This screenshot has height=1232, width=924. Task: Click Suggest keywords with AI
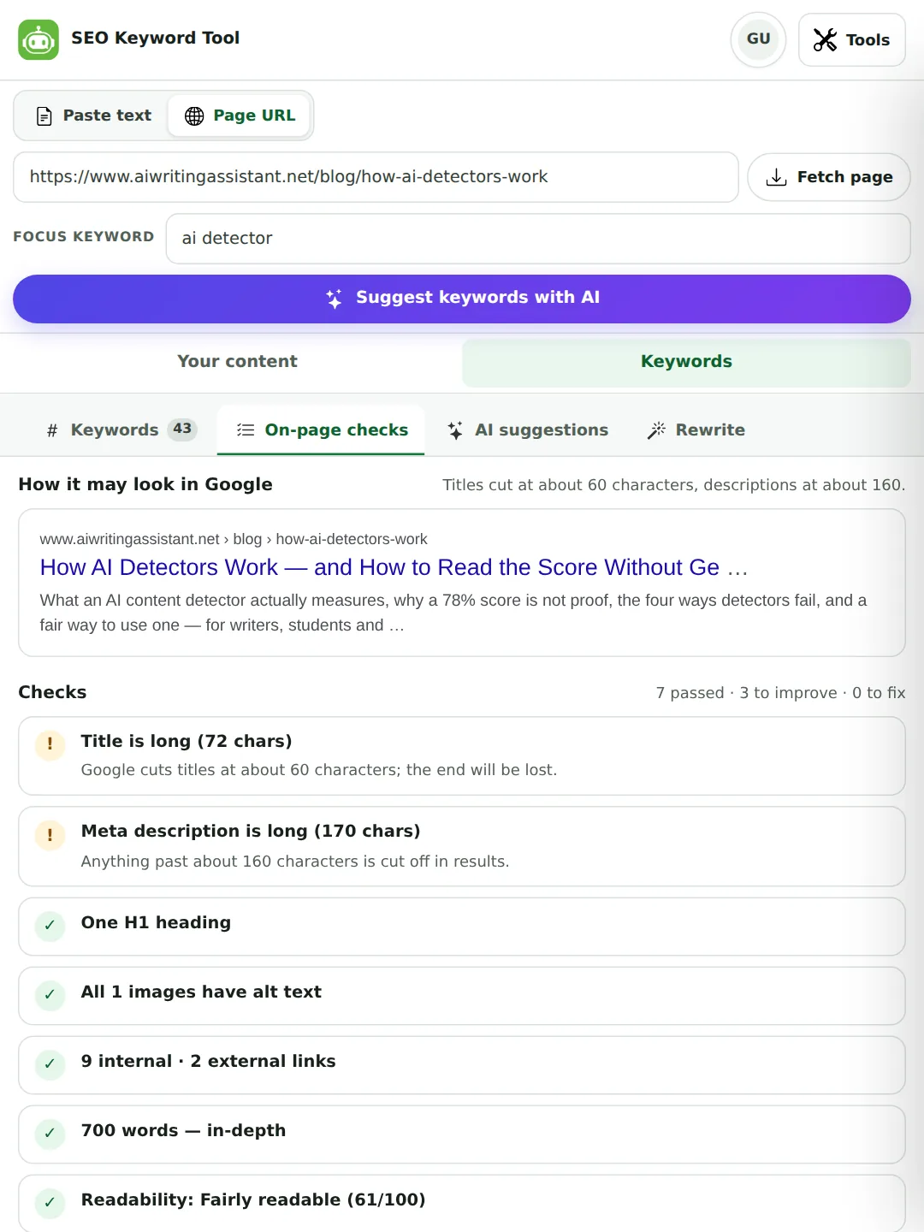point(462,299)
